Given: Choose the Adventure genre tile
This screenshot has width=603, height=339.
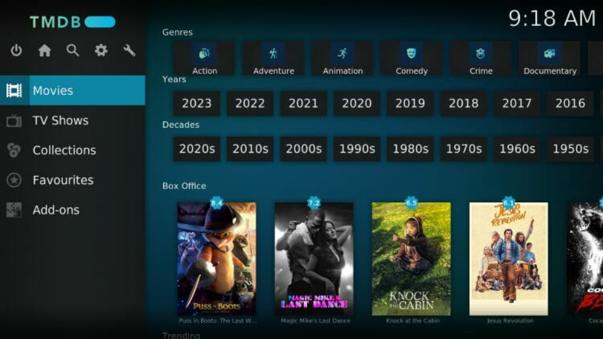Looking at the screenshot, I should pos(273,58).
